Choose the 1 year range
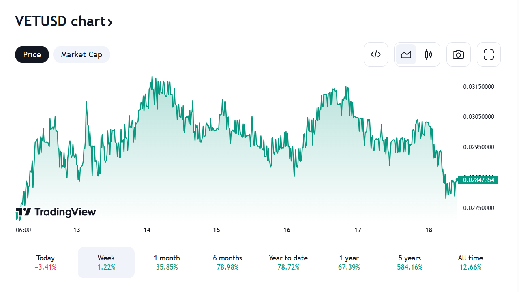Image resolution: width=519 pixels, height=292 pixels. click(349, 262)
